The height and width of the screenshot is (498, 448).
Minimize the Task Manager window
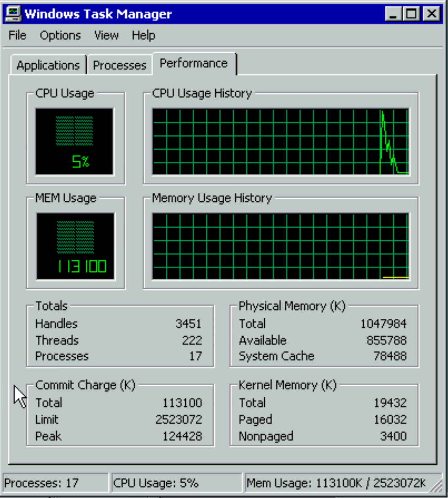coord(393,14)
